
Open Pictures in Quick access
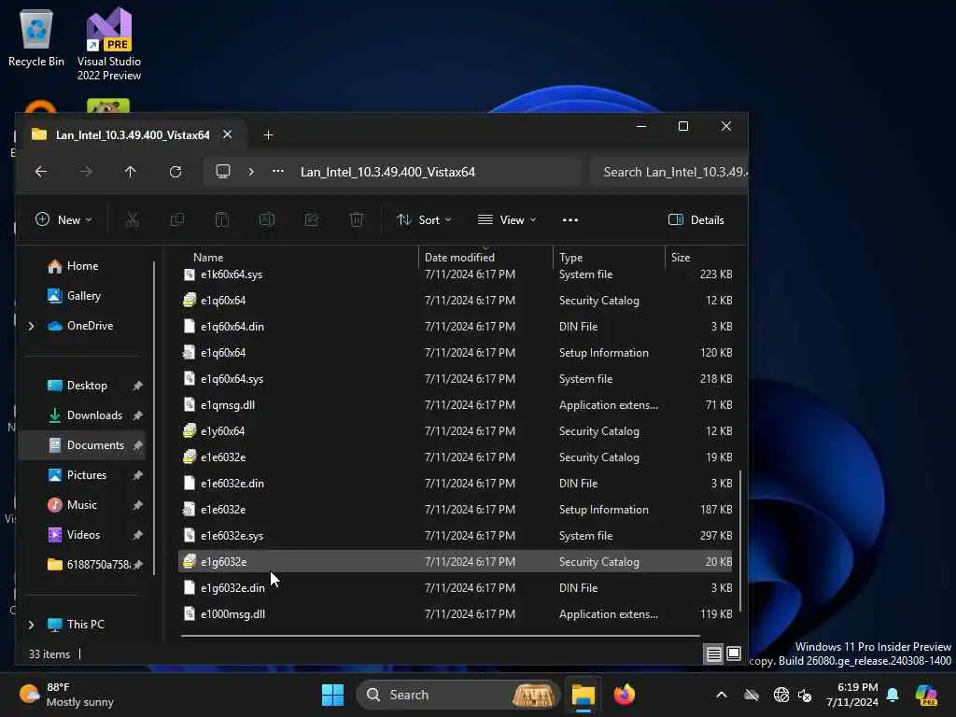(x=87, y=475)
